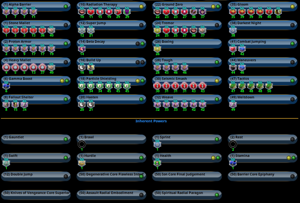The image size is (300, 203).
Task: Click the Hurdle enhancement slot icon
Action: coord(82,163)
